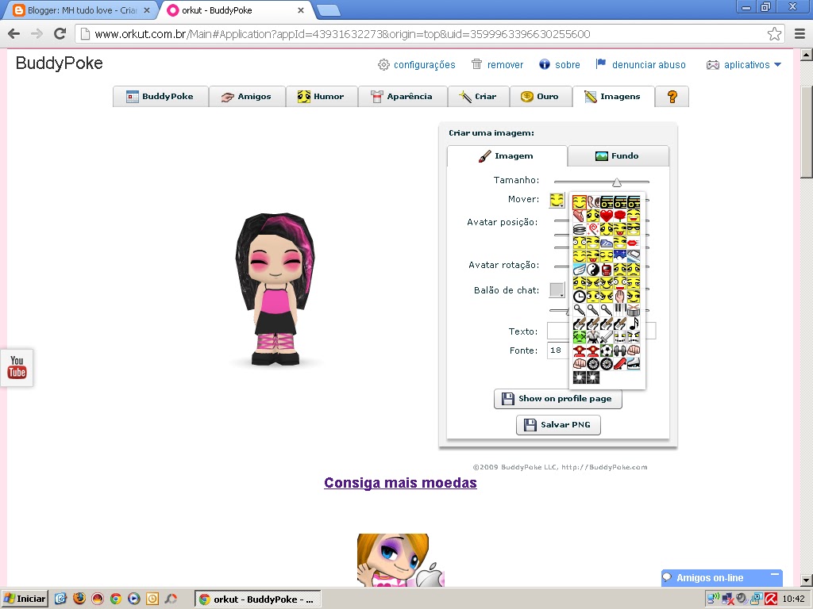Click the Salvar PNG button
This screenshot has width=813, height=609.
[x=558, y=424]
